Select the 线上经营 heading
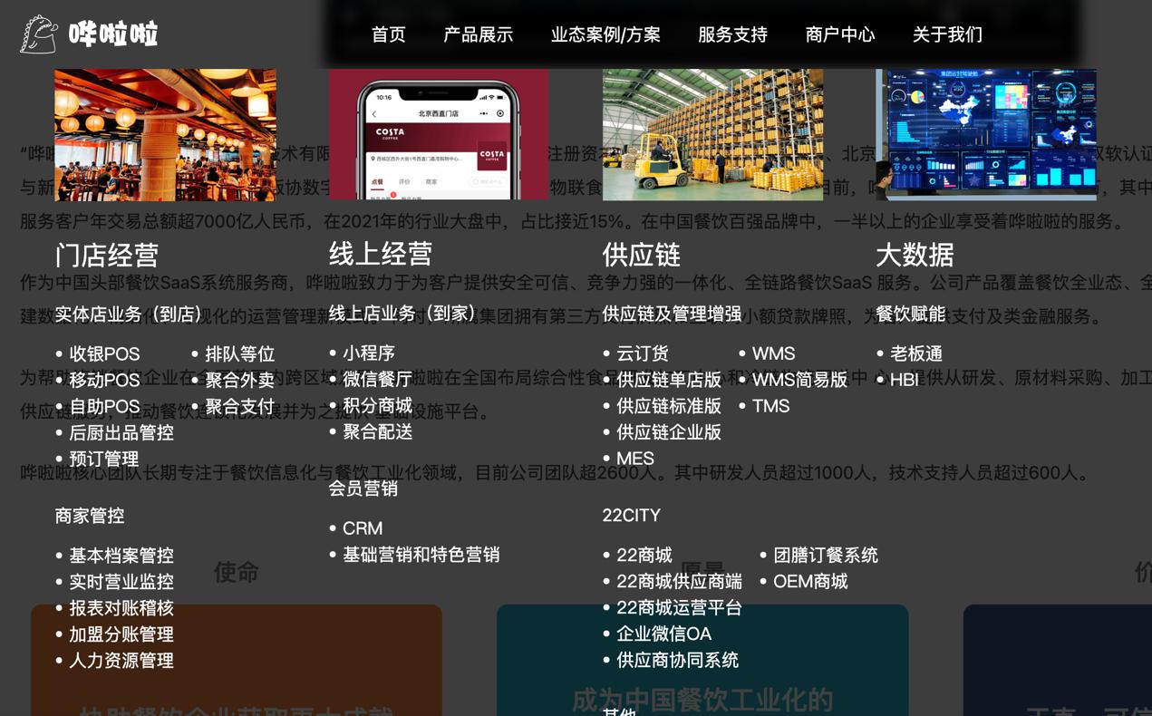The height and width of the screenshot is (716, 1152). click(381, 254)
